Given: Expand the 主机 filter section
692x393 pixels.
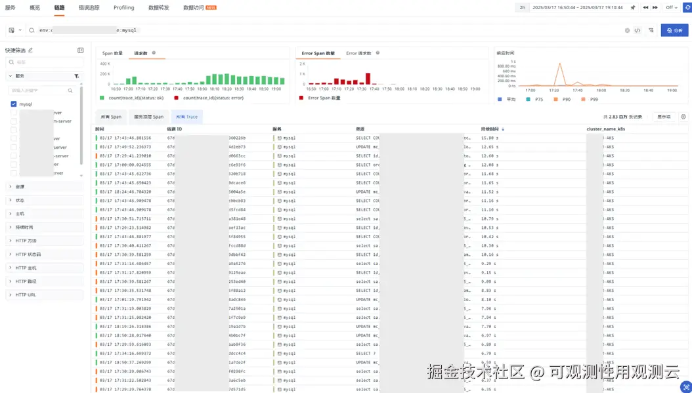Looking at the screenshot, I should (44, 214).
